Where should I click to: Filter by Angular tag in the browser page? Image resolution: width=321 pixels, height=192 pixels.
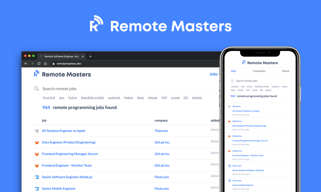click(153, 98)
